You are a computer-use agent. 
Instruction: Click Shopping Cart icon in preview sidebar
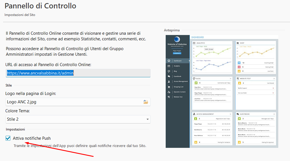pos(169,87)
